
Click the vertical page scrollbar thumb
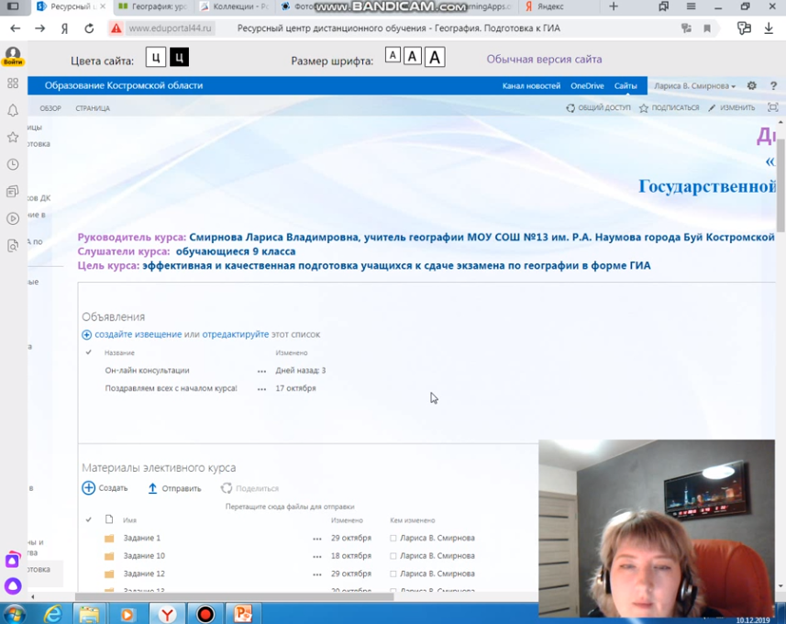click(x=780, y=184)
